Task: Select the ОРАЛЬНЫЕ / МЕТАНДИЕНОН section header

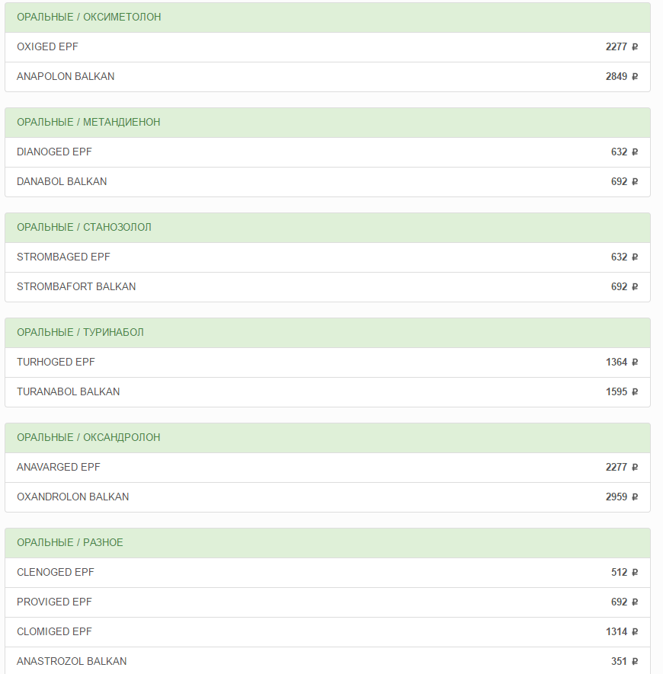Action: pyautogui.click(x=88, y=122)
